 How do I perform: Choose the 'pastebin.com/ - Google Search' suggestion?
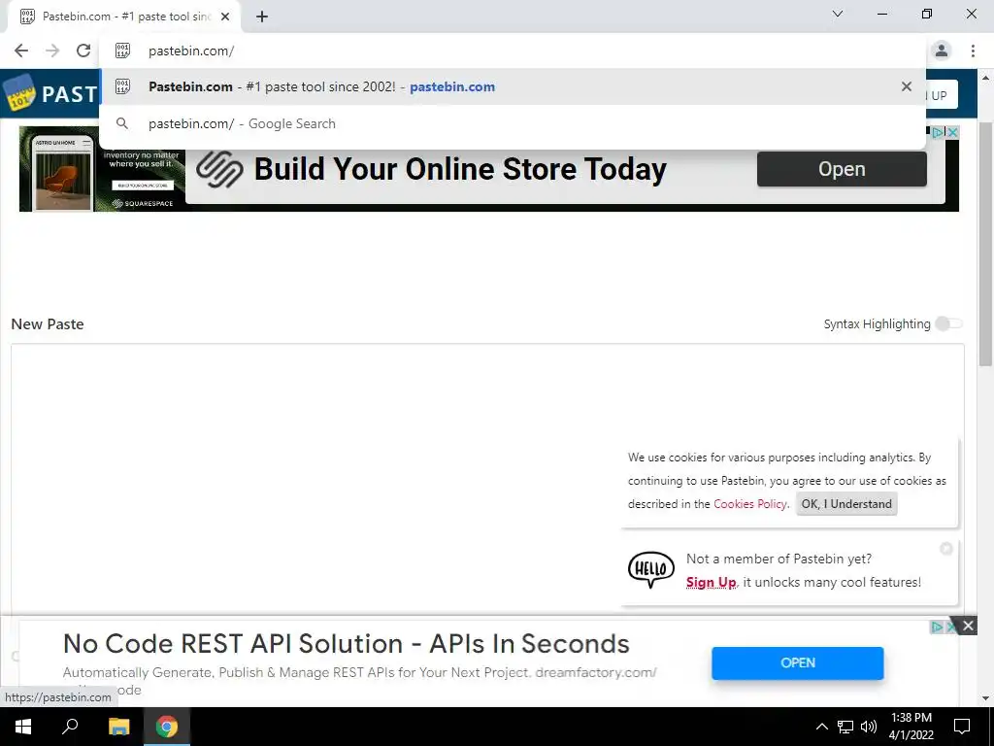(x=513, y=123)
